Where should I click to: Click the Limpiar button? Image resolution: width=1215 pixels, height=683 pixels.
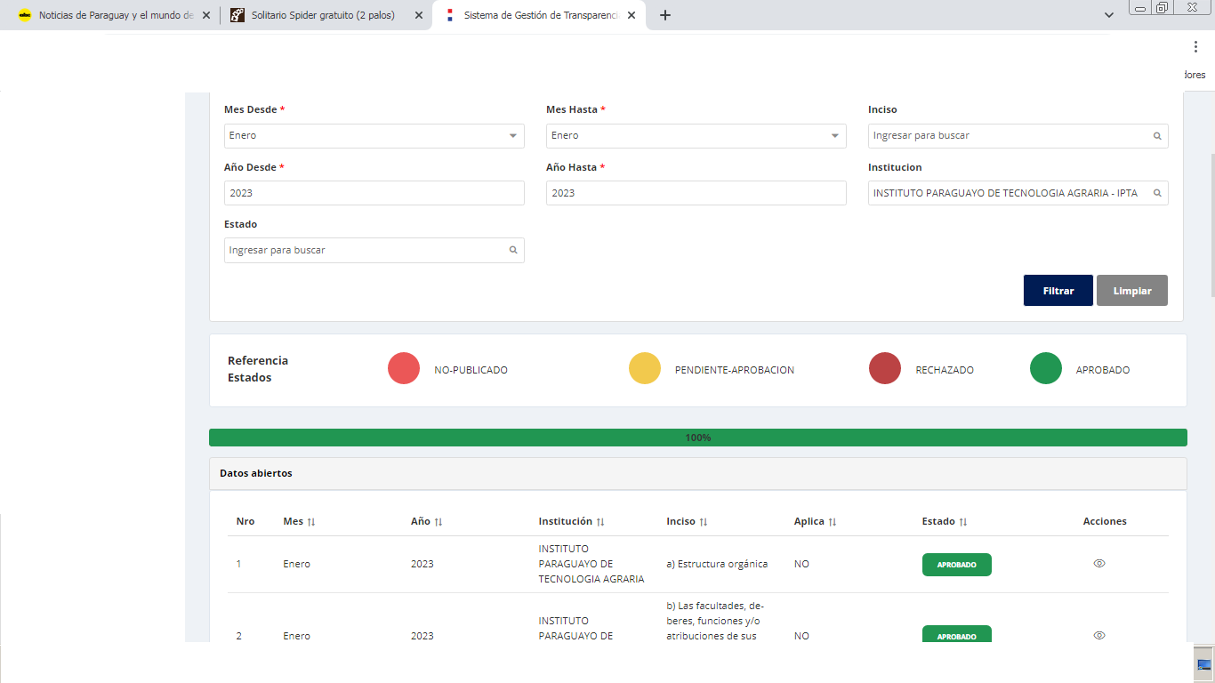[1132, 291]
